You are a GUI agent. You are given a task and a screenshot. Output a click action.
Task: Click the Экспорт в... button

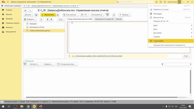35,64
